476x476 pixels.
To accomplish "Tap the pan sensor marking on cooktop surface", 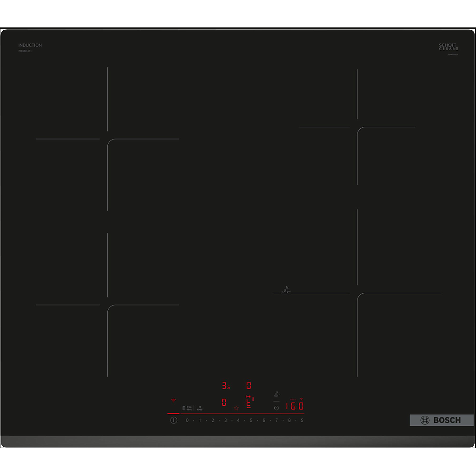I will tap(286, 291).
